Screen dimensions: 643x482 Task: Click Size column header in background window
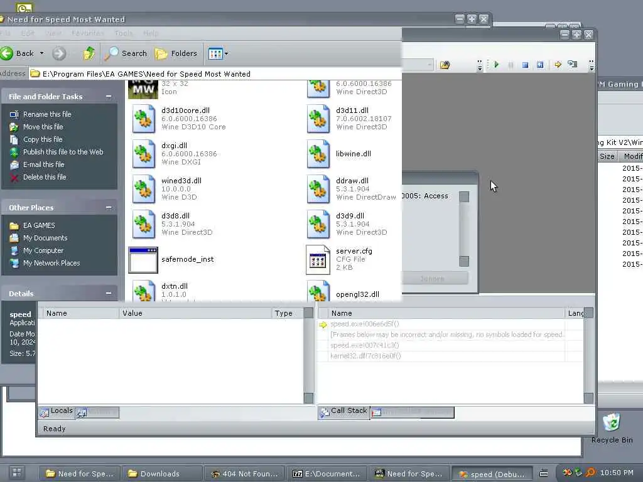(607, 156)
